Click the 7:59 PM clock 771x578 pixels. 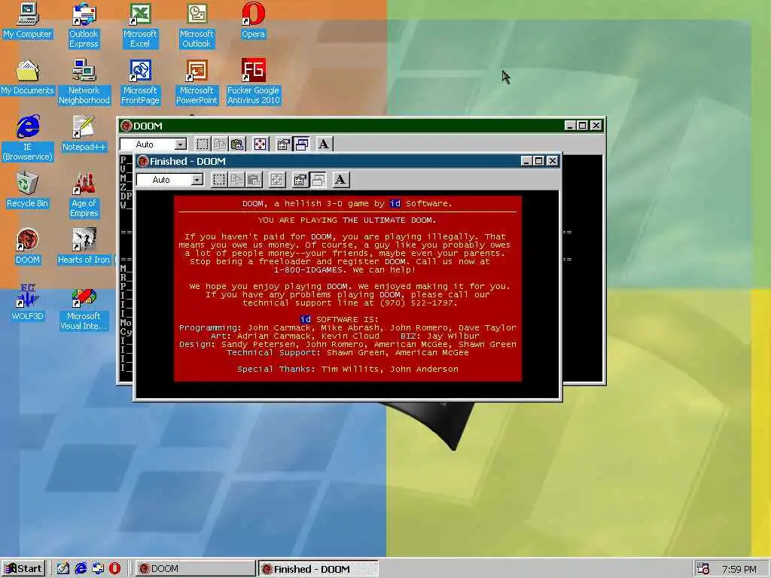pyautogui.click(x=739, y=569)
